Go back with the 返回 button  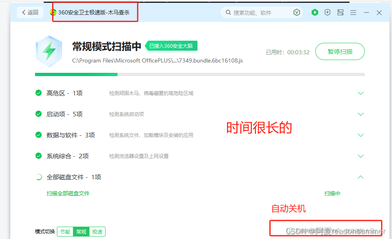pyautogui.click(x=30, y=12)
